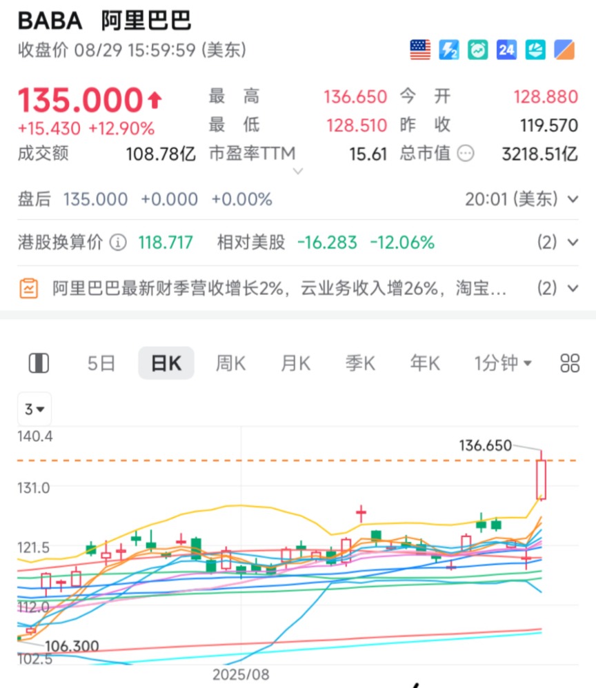
Task: Tap the 今开 128.880 value
Action: pyautogui.click(x=546, y=97)
